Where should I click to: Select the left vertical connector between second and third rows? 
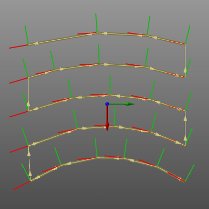(28, 94)
